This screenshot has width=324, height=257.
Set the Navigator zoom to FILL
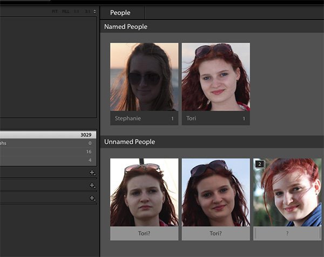click(65, 11)
